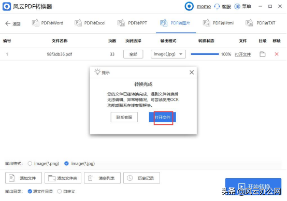287x201 pixels.
Task: Switch to the PDF转PPT tab
Action: tap(132, 23)
